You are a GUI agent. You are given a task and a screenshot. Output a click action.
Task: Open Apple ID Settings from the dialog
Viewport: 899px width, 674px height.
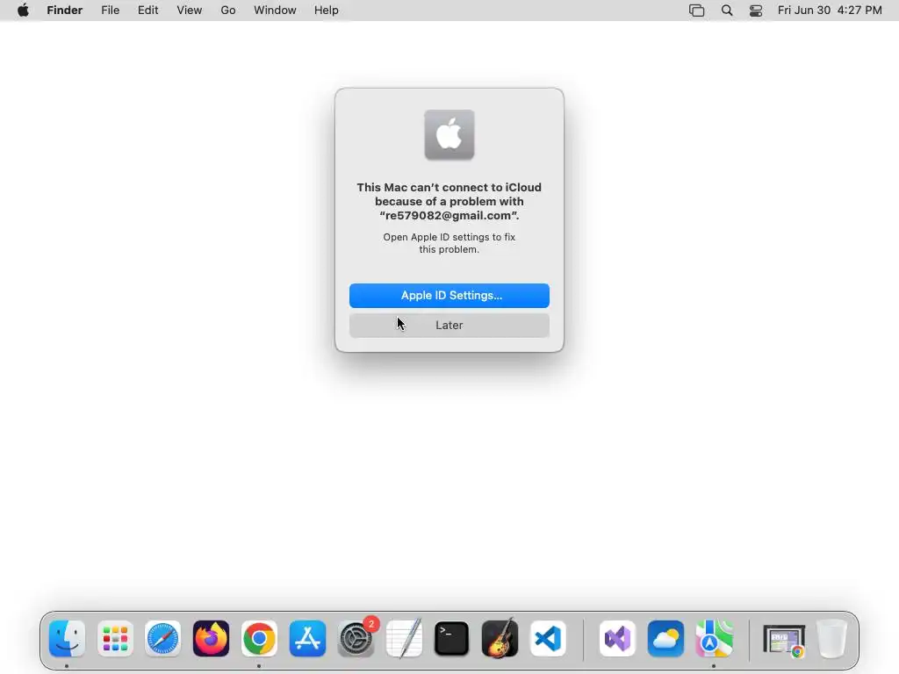tap(449, 295)
